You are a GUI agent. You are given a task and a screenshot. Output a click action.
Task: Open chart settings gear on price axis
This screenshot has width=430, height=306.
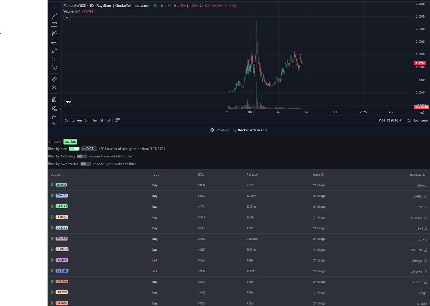(x=422, y=112)
